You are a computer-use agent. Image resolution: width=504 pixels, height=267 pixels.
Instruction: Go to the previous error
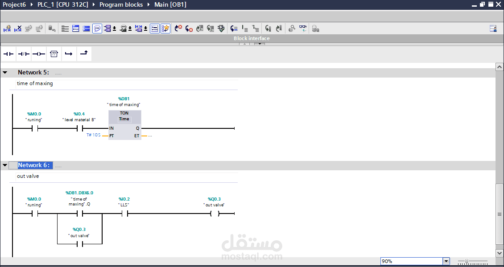pos(178,29)
